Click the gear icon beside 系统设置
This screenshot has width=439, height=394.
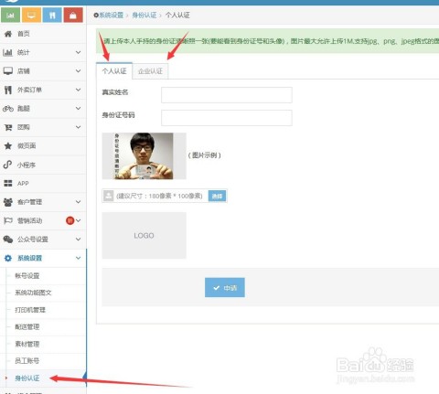pos(8,258)
